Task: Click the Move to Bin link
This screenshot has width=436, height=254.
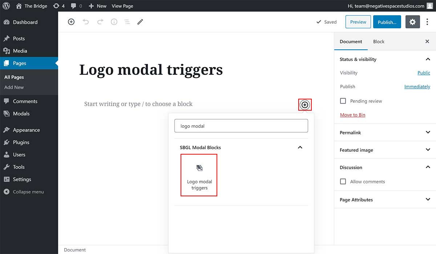Action: tap(352, 115)
